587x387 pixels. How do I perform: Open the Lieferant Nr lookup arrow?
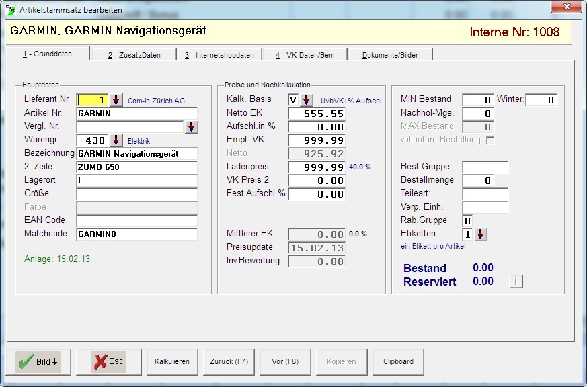116,100
